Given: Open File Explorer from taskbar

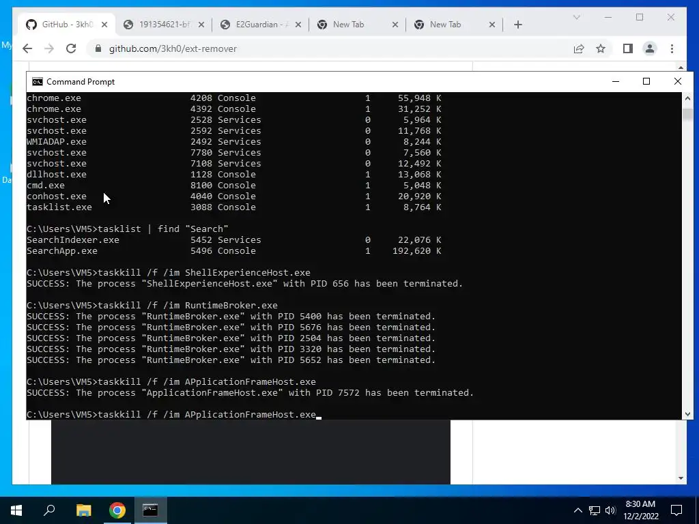Looking at the screenshot, I should tap(83, 510).
